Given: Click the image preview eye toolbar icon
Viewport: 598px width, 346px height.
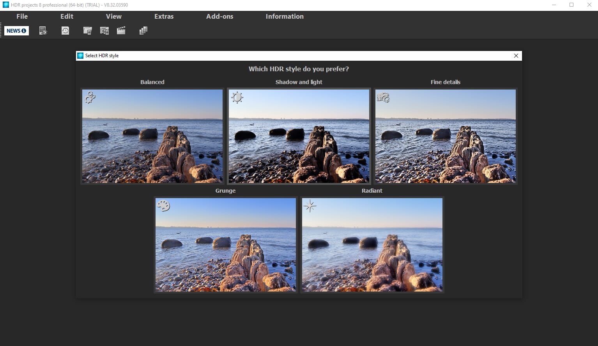Looking at the screenshot, I should point(43,31).
